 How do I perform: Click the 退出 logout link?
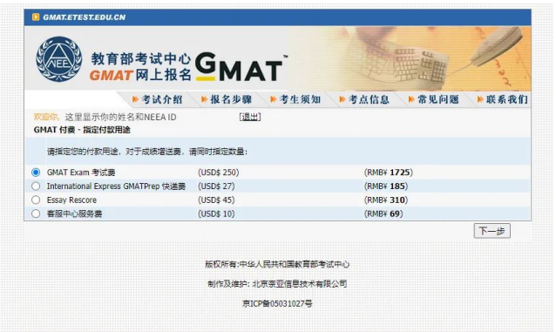click(x=250, y=117)
